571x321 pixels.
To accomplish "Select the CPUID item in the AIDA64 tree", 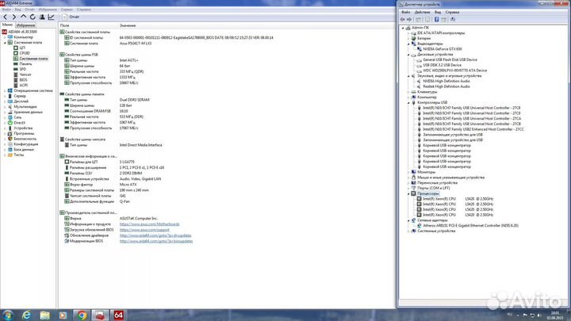I will 25,53.
